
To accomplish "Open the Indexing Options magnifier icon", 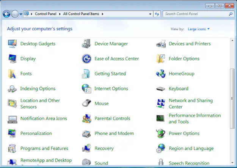I will 12,89.
